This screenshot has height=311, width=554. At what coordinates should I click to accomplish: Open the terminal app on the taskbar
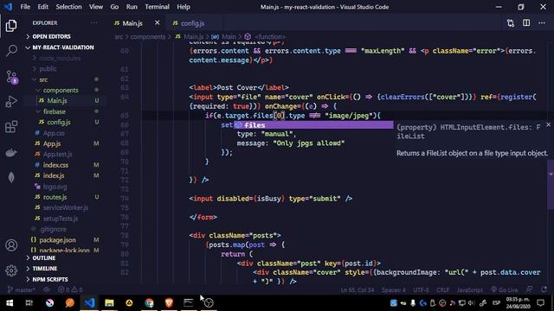pyautogui.click(x=189, y=303)
